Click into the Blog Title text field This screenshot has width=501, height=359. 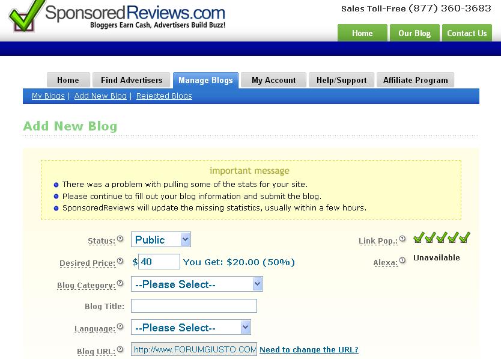coord(194,305)
